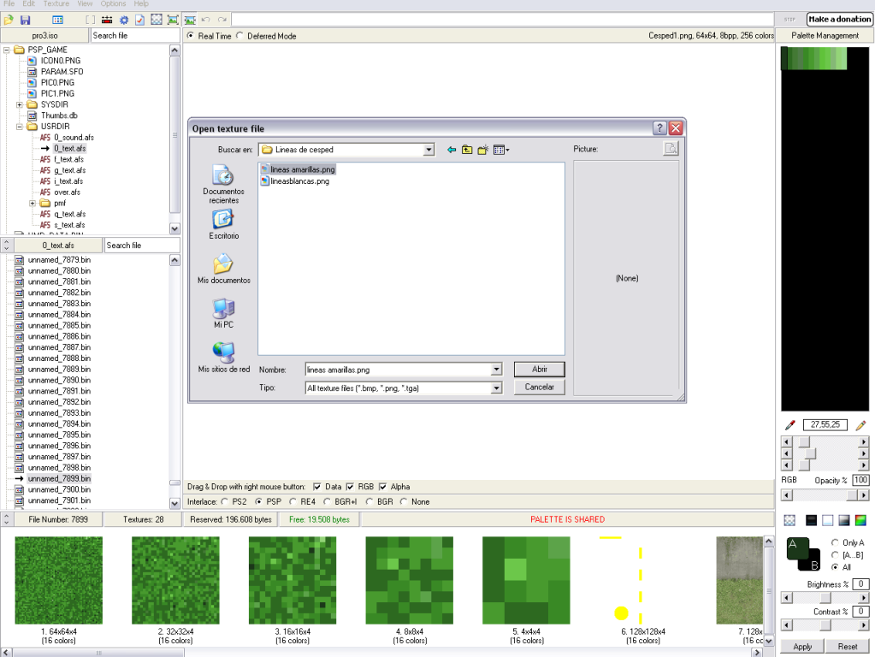
Task: Choose [A...B] color range option
Action: [x=836, y=555]
